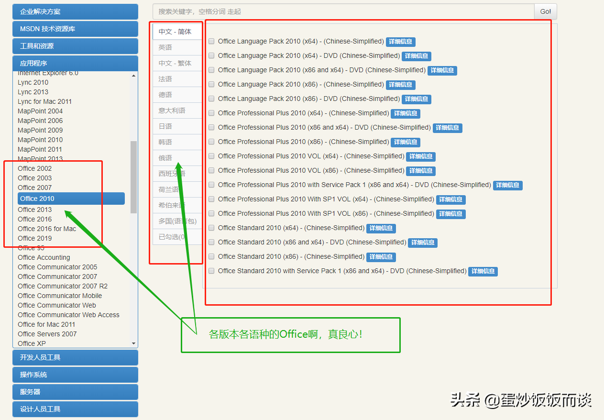View 详细信息 for Professional Plus 2010 With SP1 VOL (x86)
The image size is (604, 420).
(451, 214)
